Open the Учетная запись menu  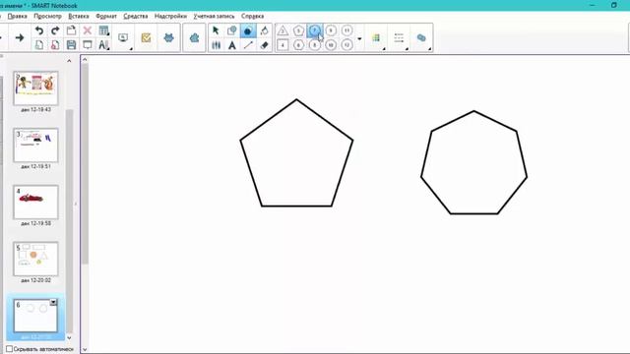[x=214, y=16]
